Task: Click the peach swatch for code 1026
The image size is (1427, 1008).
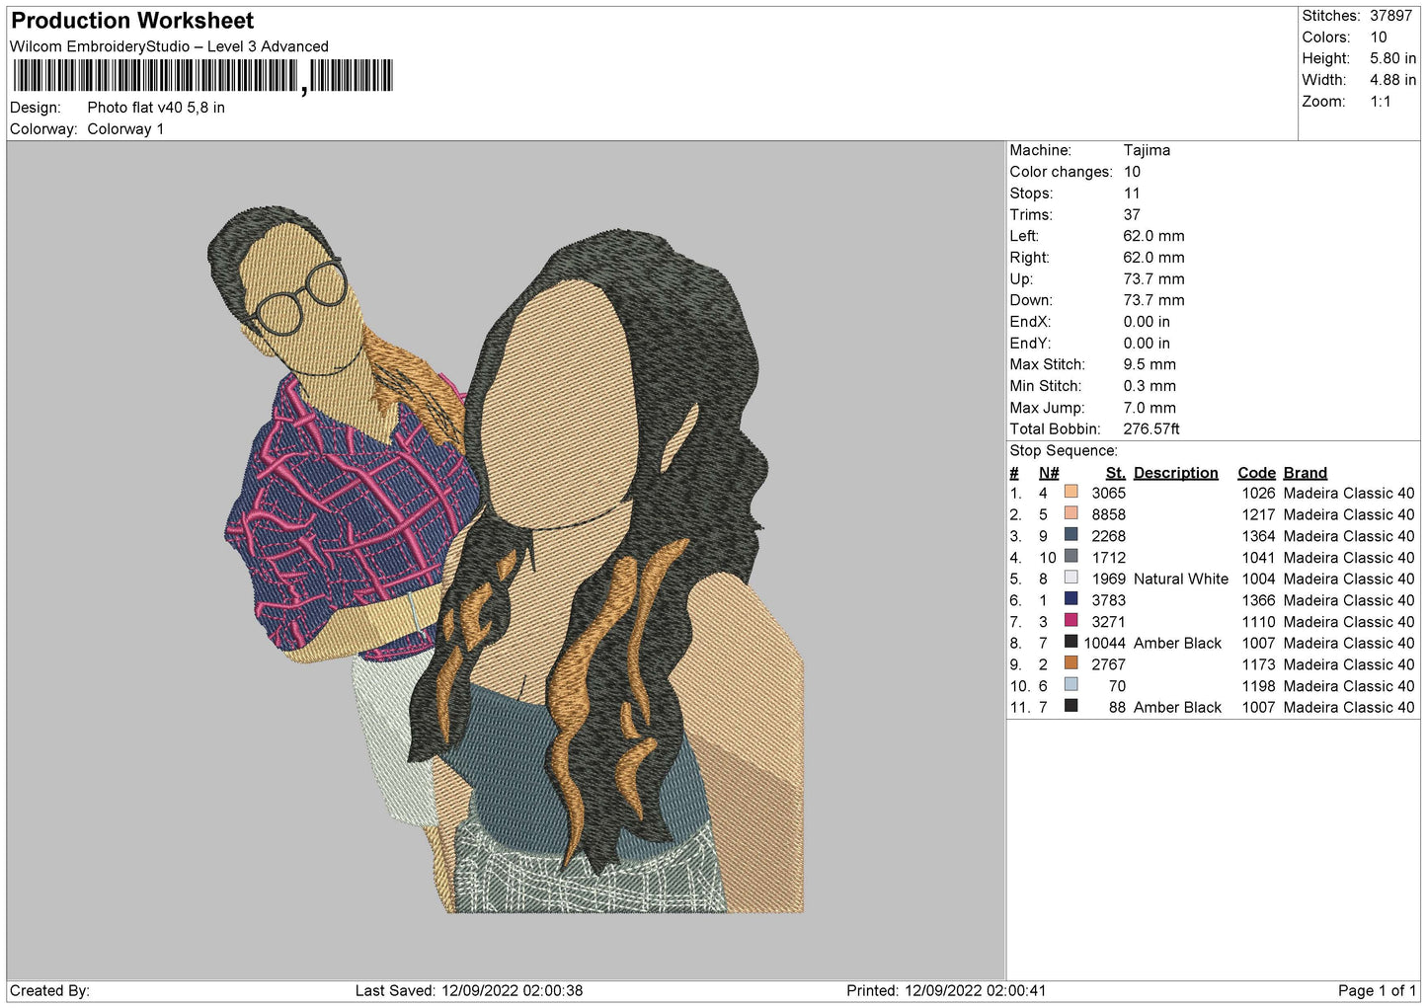Action: 1070,492
